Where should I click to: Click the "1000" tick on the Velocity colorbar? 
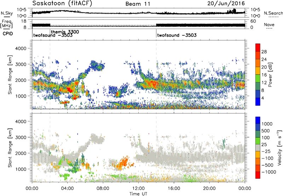point(267,124)
